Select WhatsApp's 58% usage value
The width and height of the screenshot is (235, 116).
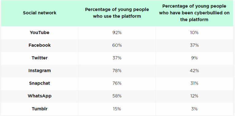[117, 96]
